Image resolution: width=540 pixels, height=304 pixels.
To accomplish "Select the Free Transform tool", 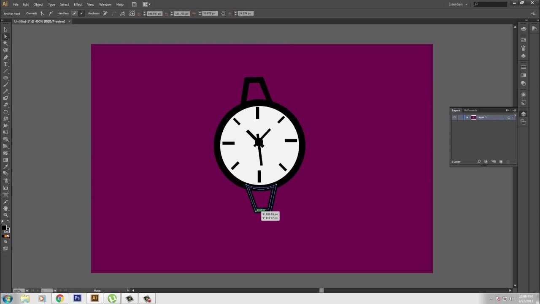I will [x=5, y=132].
